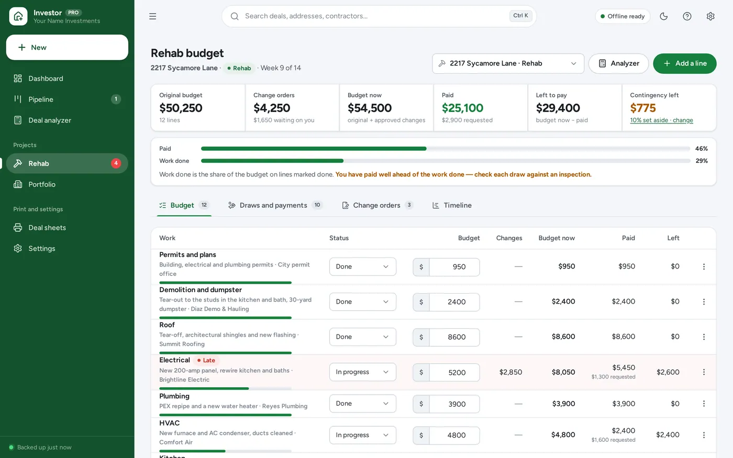The image size is (733, 458).
Task: Edit HVAC budget field 4800
Action: coord(454,435)
